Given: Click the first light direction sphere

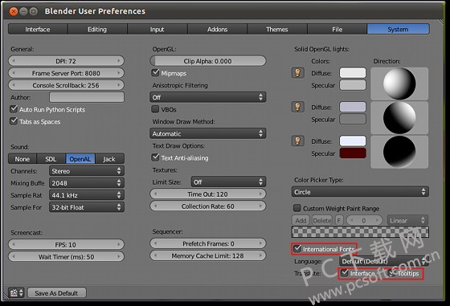Looking at the screenshot, I should click(399, 84).
